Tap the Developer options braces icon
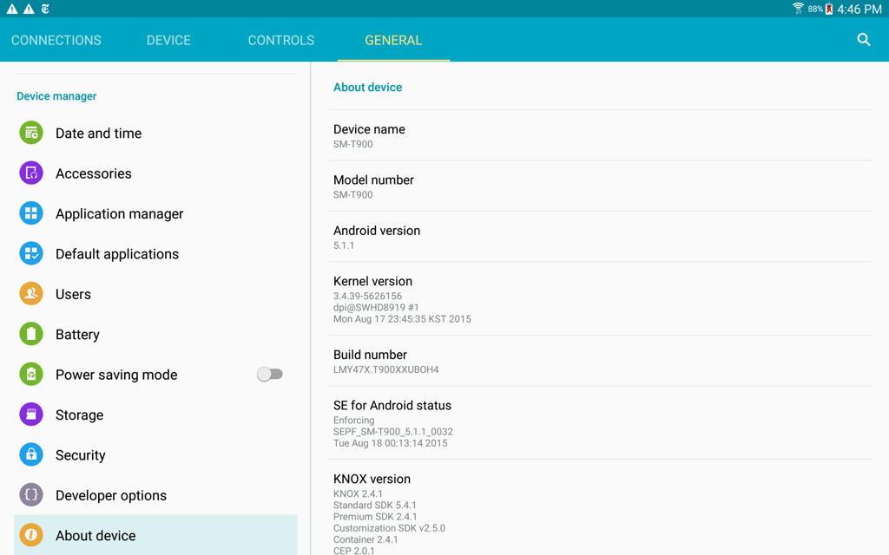 click(x=31, y=495)
